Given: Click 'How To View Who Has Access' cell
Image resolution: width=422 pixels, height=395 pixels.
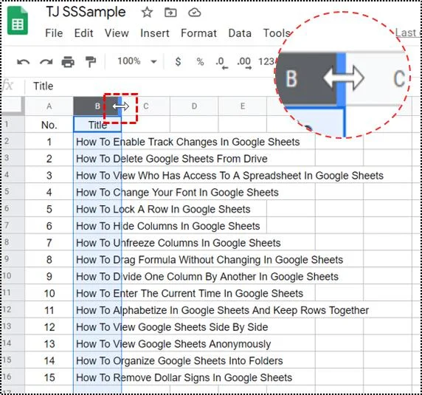Looking at the screenshot, I should (229, 176).
